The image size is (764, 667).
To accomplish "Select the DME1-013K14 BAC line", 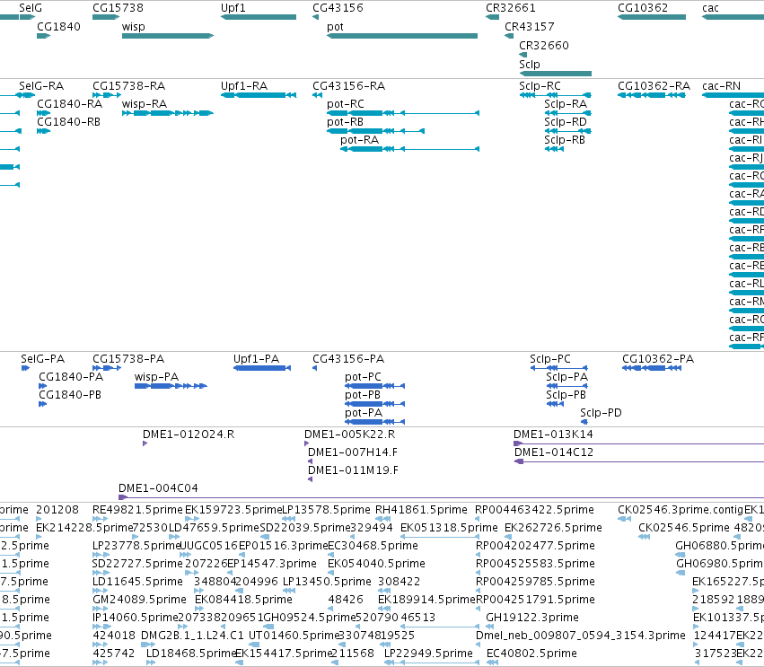I will 639,443.
